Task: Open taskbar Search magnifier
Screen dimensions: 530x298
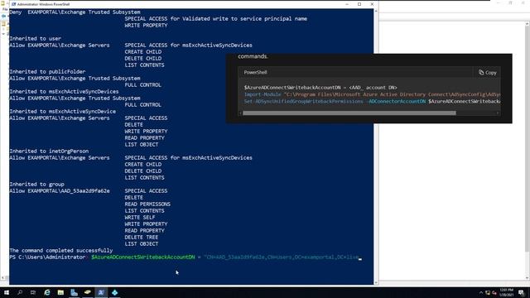Action: (x=20, y=292)
